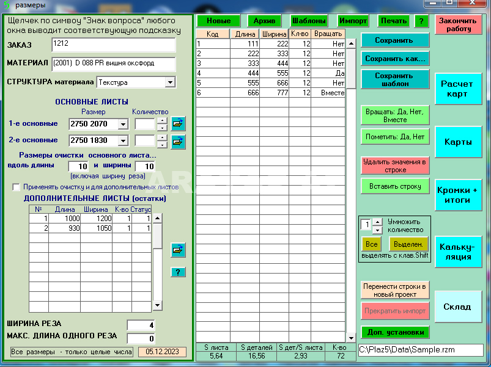This screenshot has width=491, height=367.
Task: Click the Вставить строку button
Action: [394, 186]
